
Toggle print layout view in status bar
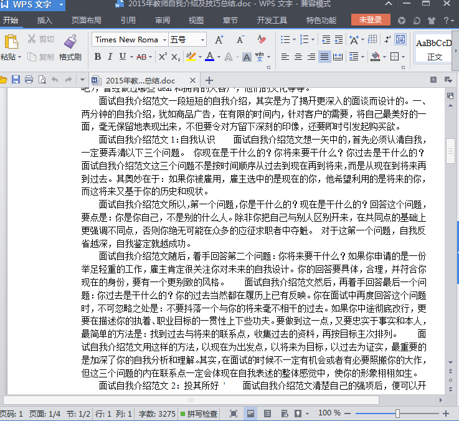250,414
